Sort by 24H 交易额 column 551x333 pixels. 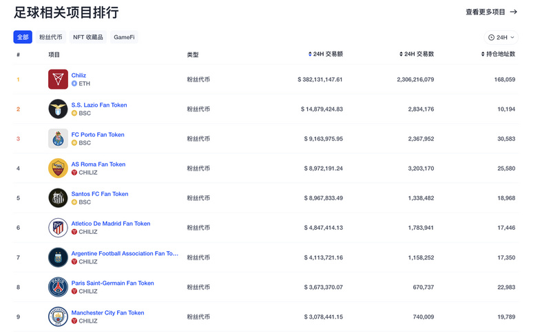325,54
